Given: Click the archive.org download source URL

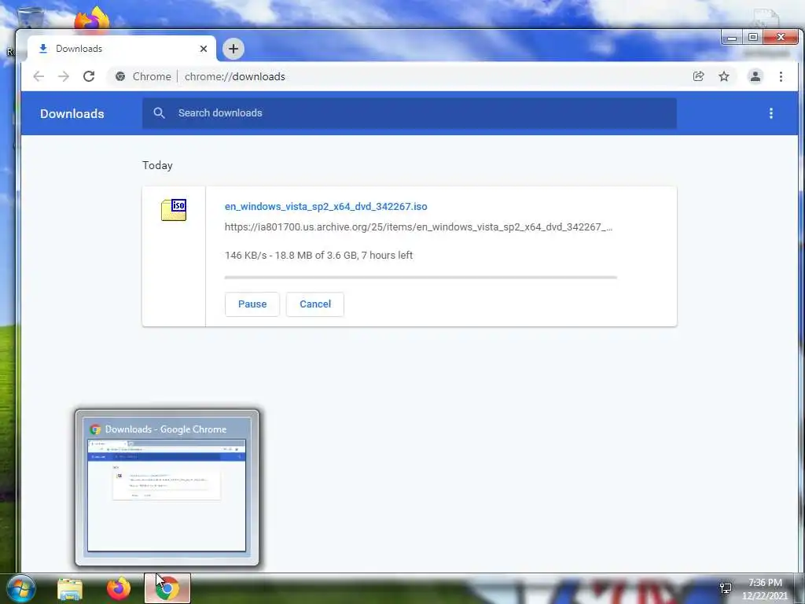Looking at the screenshot, I should pos(418,227).
